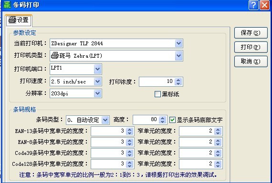
Task: Decrease Code128 窄单元的宽度 value
Action: (x=218, y=166)
